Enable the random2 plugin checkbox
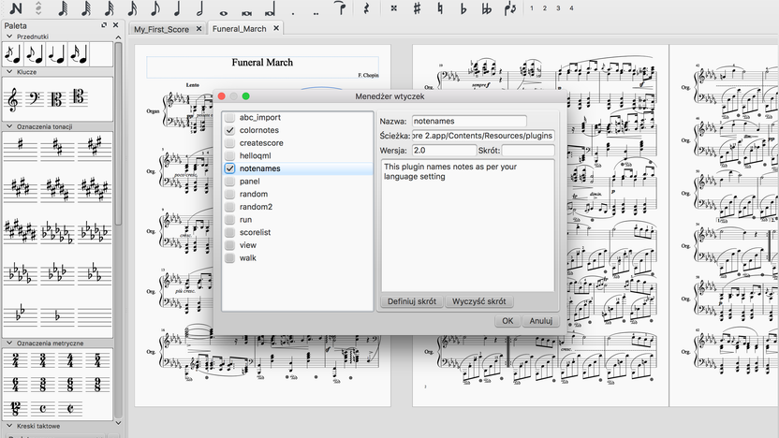 pos(229,207)
